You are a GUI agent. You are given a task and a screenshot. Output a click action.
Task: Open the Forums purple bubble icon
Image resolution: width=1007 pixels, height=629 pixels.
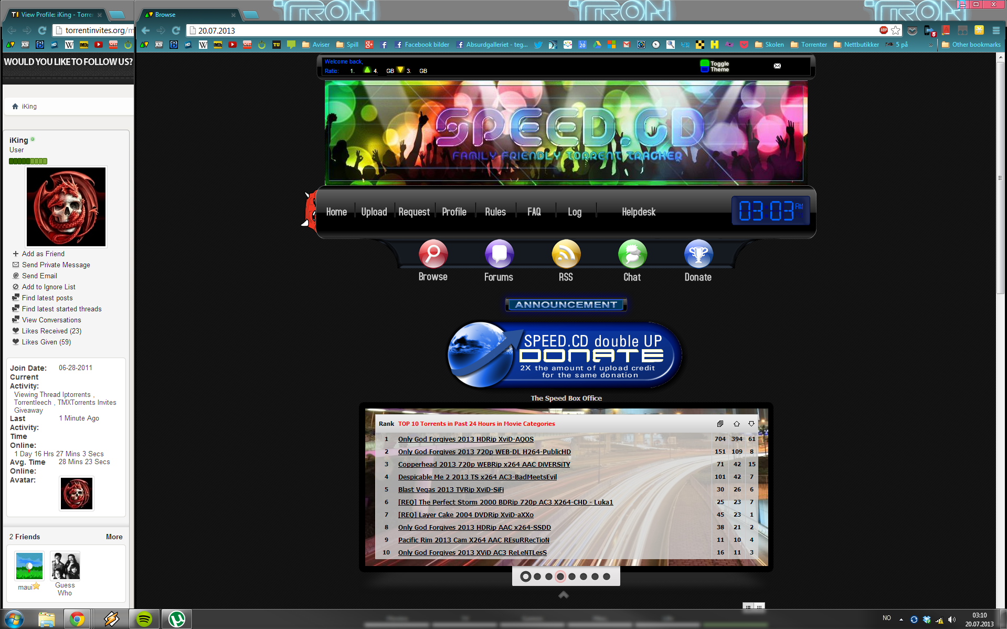(x=499, y=254)
